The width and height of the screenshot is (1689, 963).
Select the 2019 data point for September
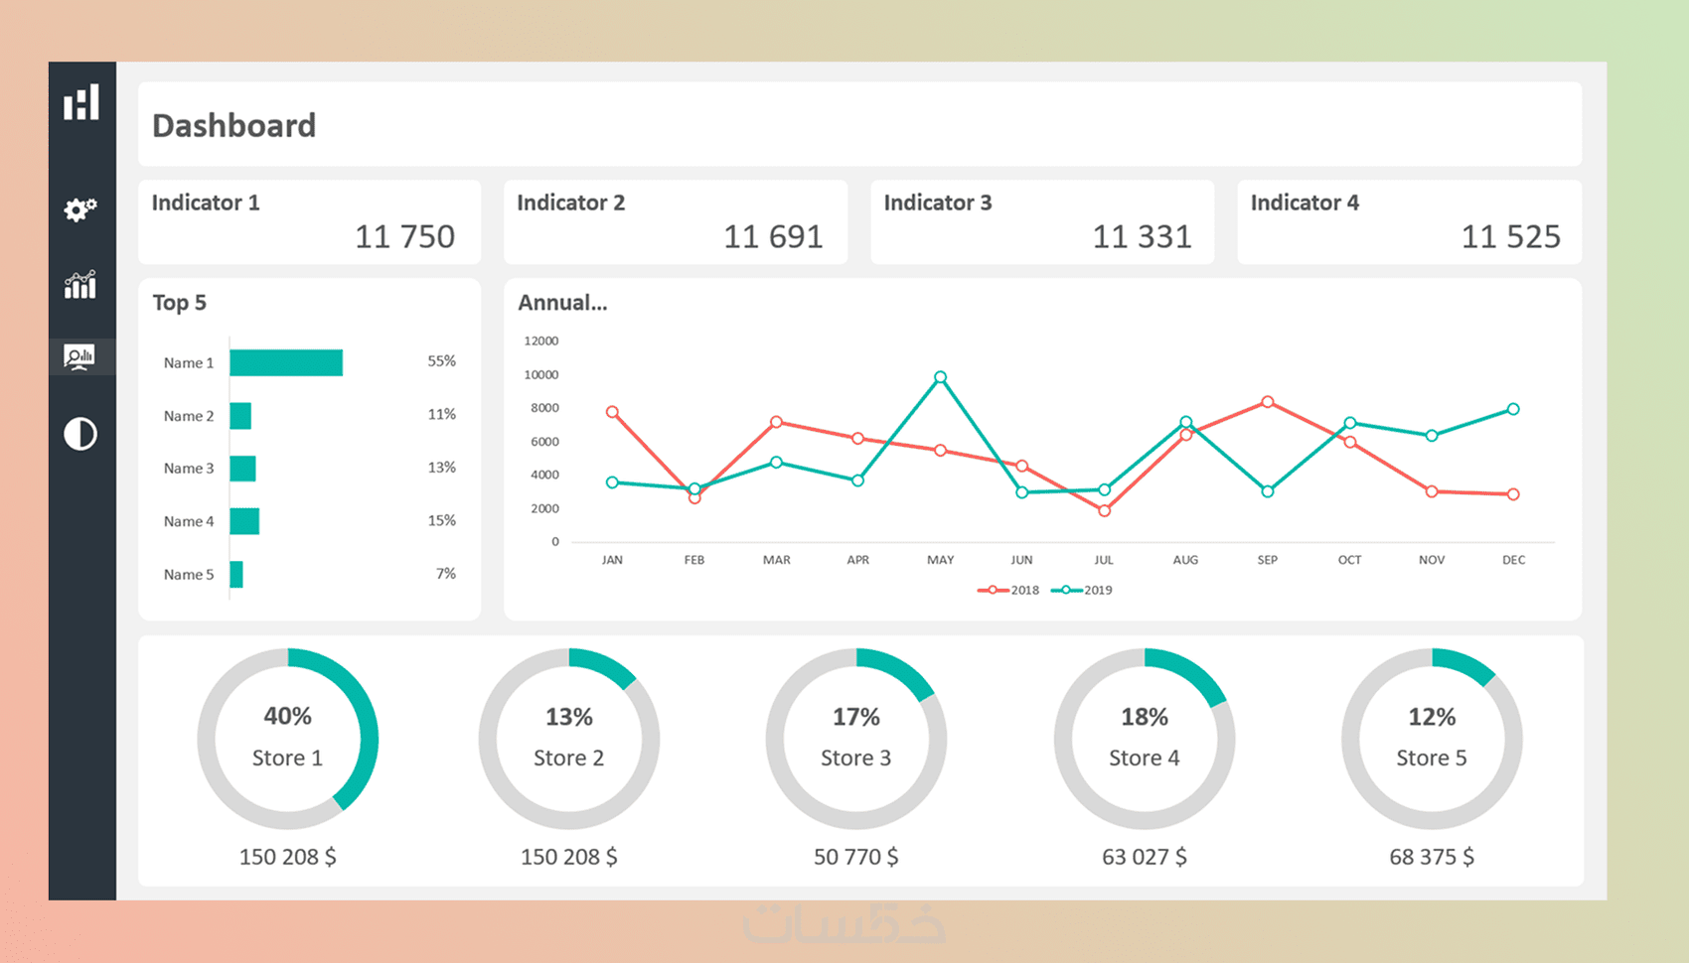click(x=1268, y=491)
